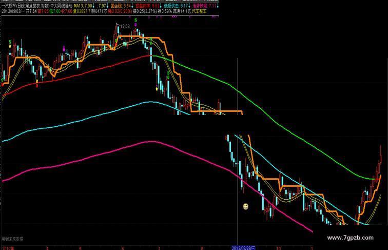The width and height of the screenshot is (388, 250).
Task: Click the 2012年 year label on time axis
Action: pos(8,248)
